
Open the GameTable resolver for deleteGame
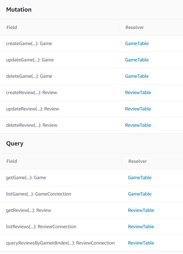point(137,76)
